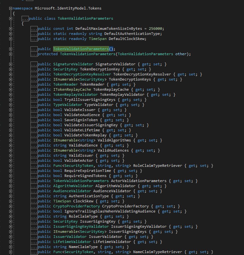244x255 pixels.
Task: Expand outlining beside TokenReader property
Action: [10, 84]
